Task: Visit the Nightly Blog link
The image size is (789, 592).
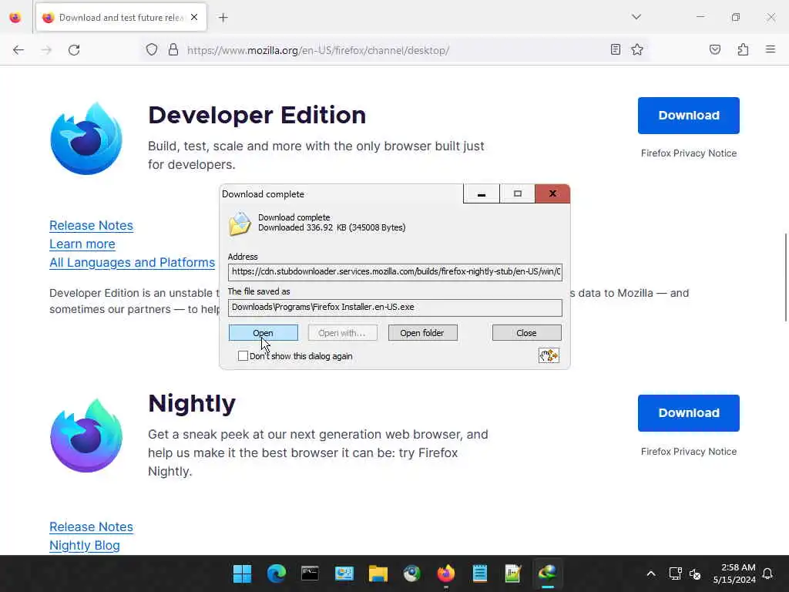Action: pos(85,546)
